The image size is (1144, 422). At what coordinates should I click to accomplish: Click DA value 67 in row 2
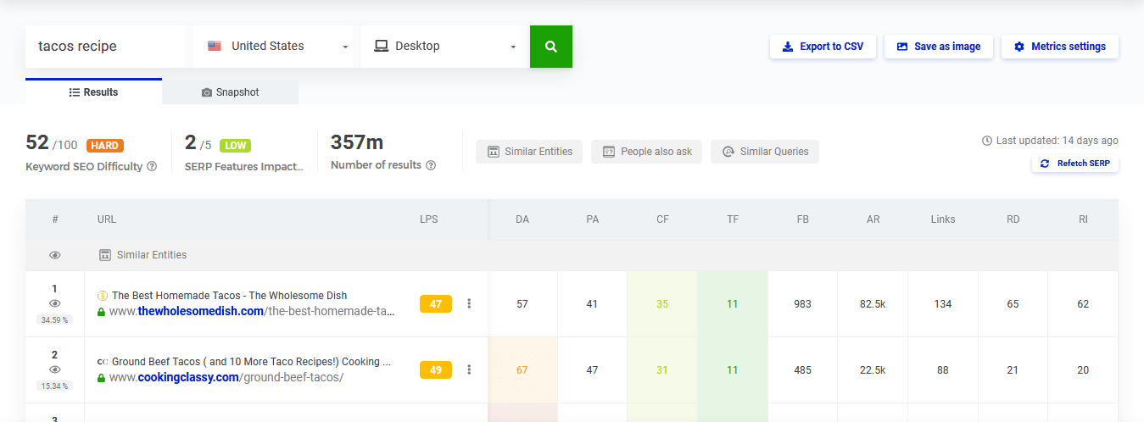(522, 370)
